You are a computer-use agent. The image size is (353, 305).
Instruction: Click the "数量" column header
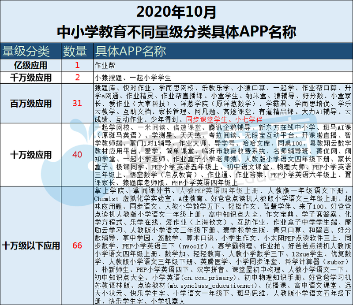point(75,51)
